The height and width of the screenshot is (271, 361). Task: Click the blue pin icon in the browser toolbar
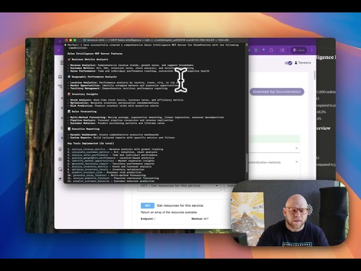pos(263,50)
